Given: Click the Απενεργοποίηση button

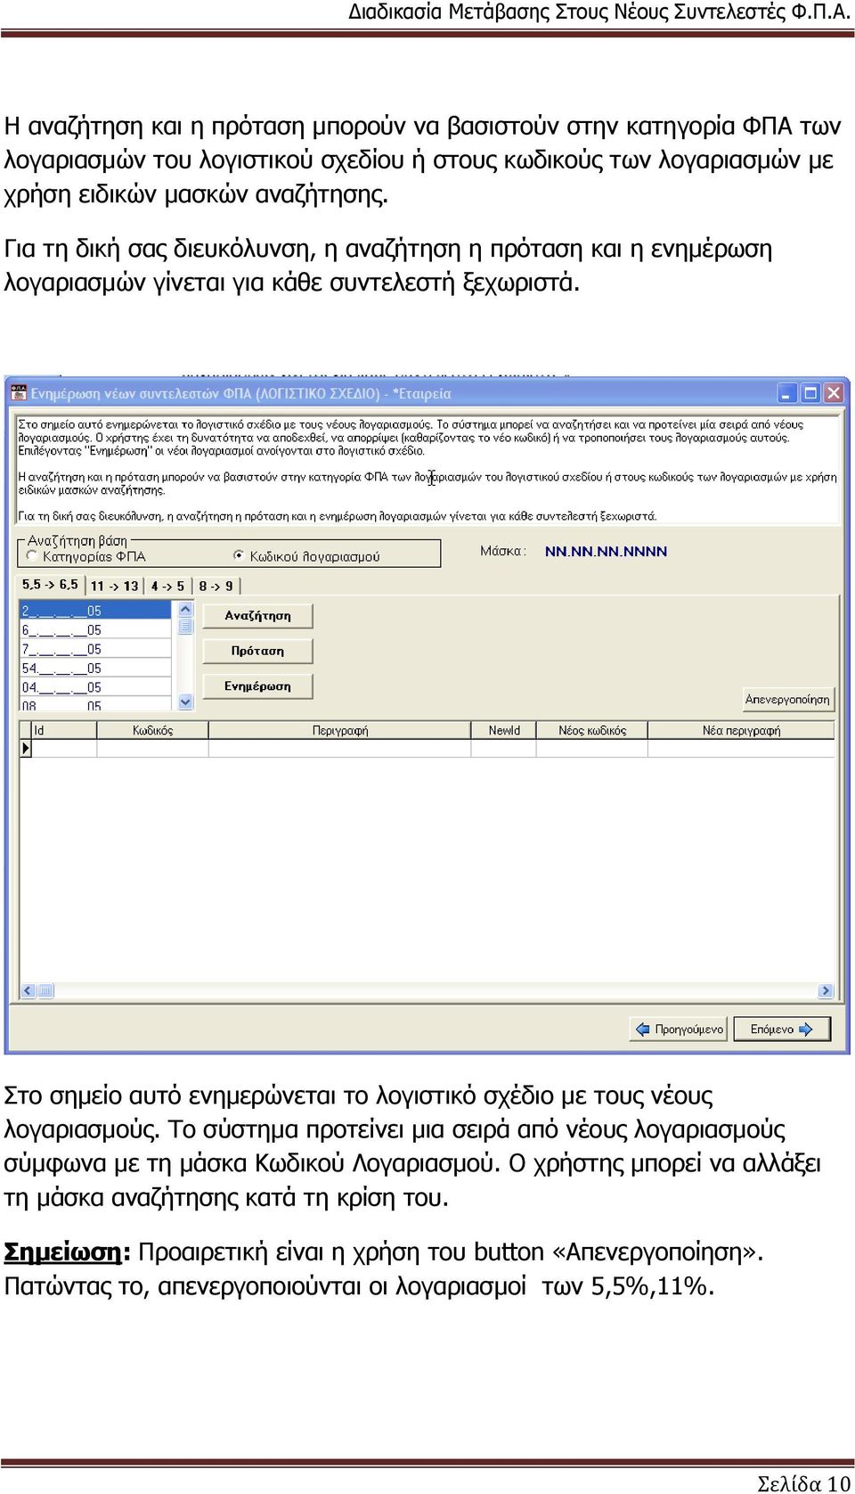Looking at the screenshot, I should tap(787, 700).
